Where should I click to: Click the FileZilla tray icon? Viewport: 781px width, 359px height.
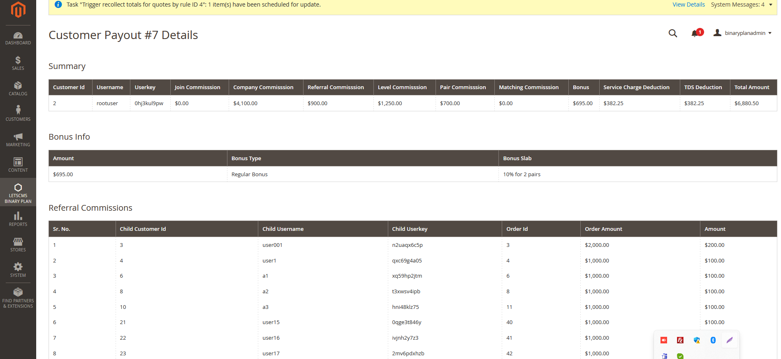(680, 340)
